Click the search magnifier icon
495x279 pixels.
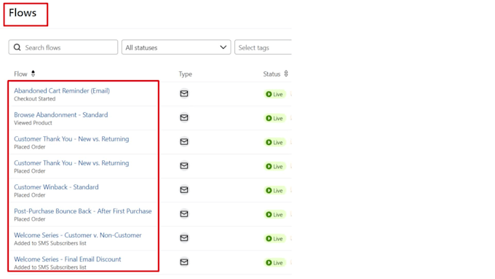pyautogui.click(x=17, y=47)
